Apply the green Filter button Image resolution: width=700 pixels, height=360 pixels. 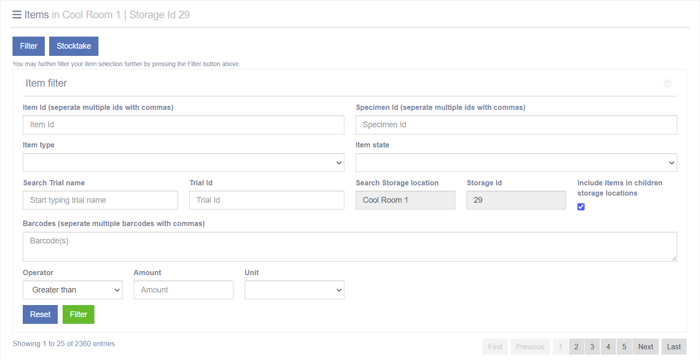coord(78,314)
